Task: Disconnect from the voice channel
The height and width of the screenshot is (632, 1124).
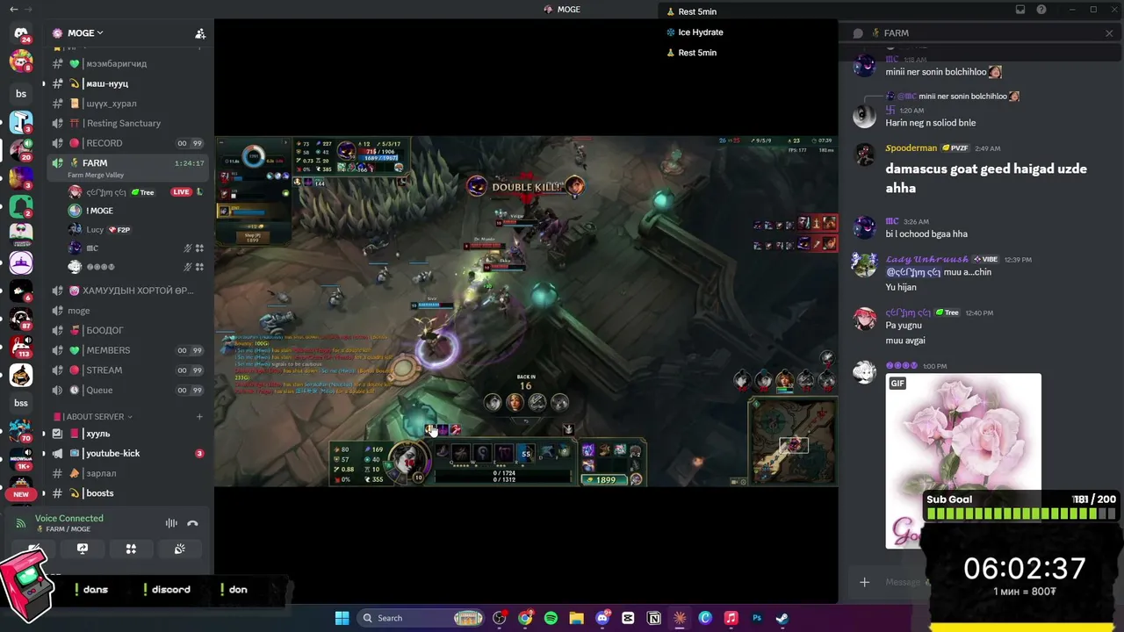Action: point(192,523)
